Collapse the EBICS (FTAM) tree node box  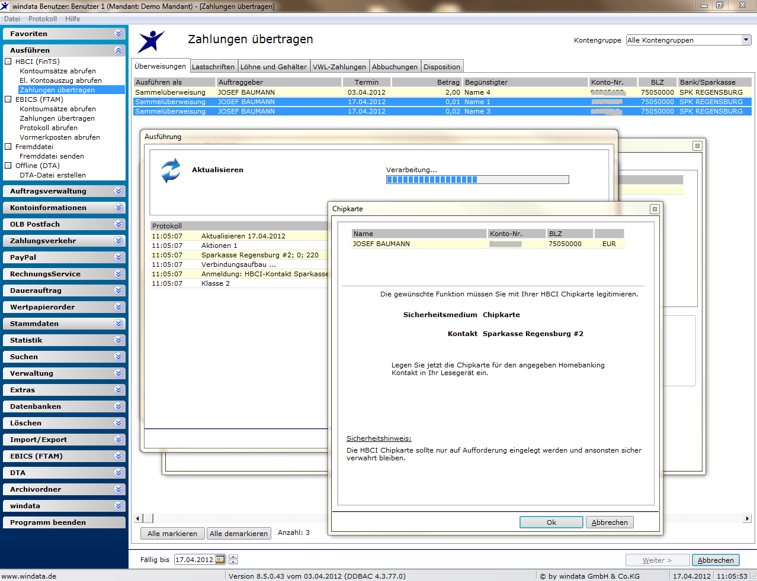(x=8, y=99)
